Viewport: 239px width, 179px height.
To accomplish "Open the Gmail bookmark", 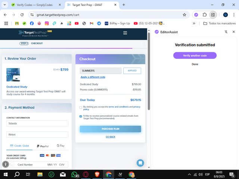I will pos(91,23).
